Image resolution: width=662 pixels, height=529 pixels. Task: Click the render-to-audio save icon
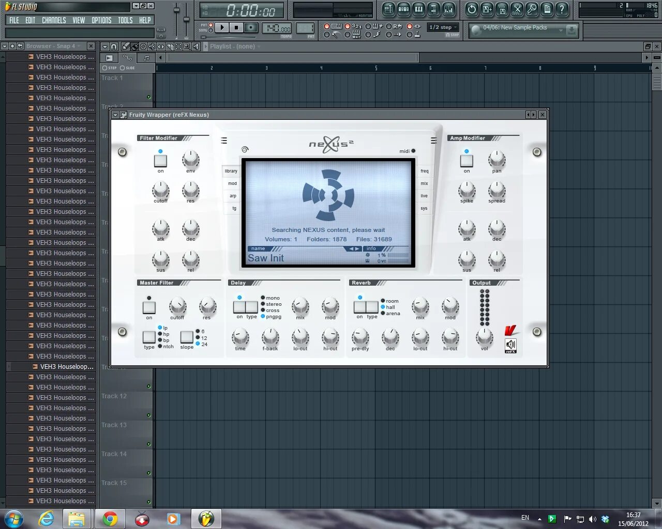(502, 9)
